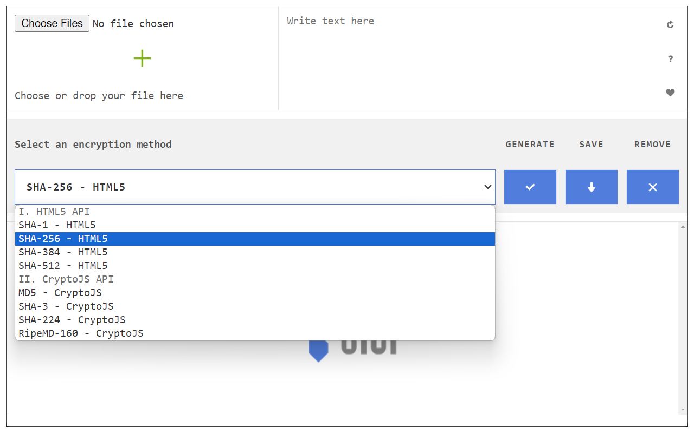Click the output area scroll down arrow
694x433 pixels.
point(683,410)
